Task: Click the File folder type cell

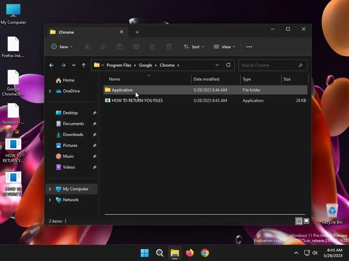Action: pyautogui.click(x=252, y=90)
